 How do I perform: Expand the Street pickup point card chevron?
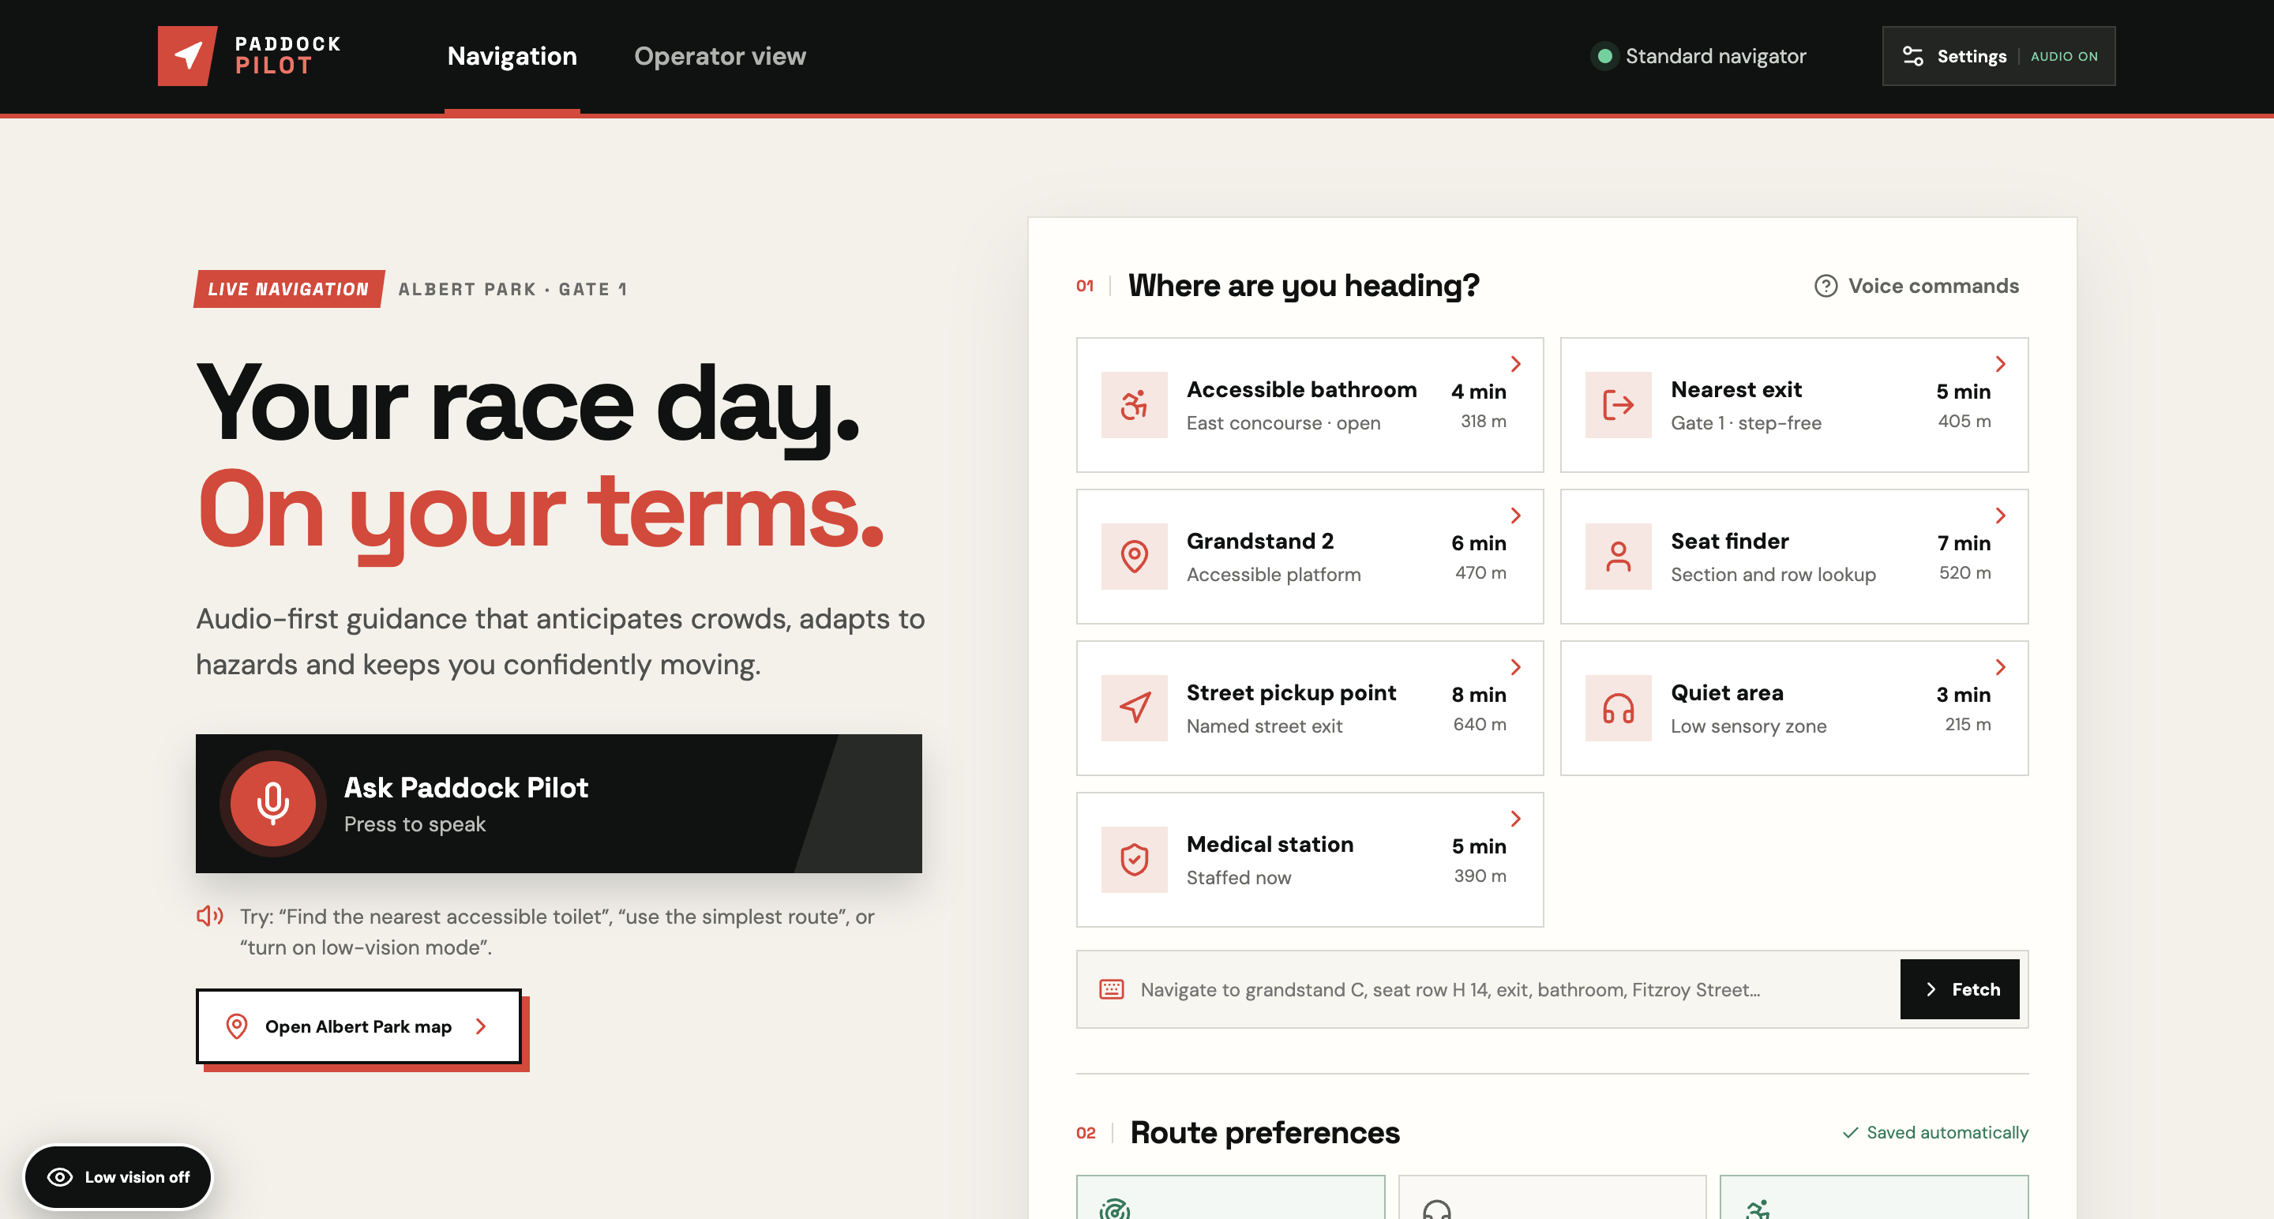[x=1516, y=667]
